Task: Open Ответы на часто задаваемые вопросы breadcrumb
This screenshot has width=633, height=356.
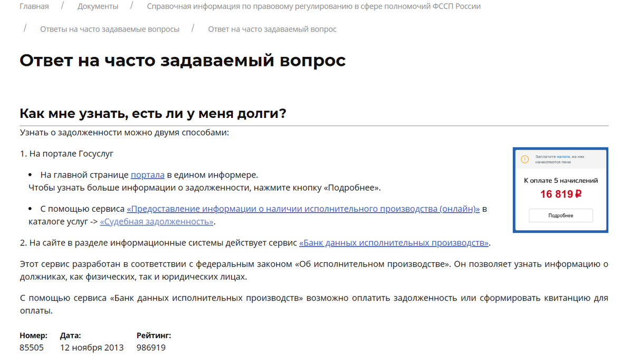Action: (110, 29)
